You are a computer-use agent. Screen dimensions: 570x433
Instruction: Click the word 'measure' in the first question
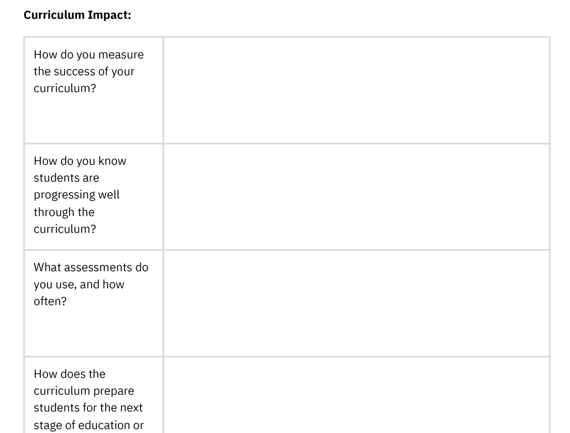click(121, 55)
